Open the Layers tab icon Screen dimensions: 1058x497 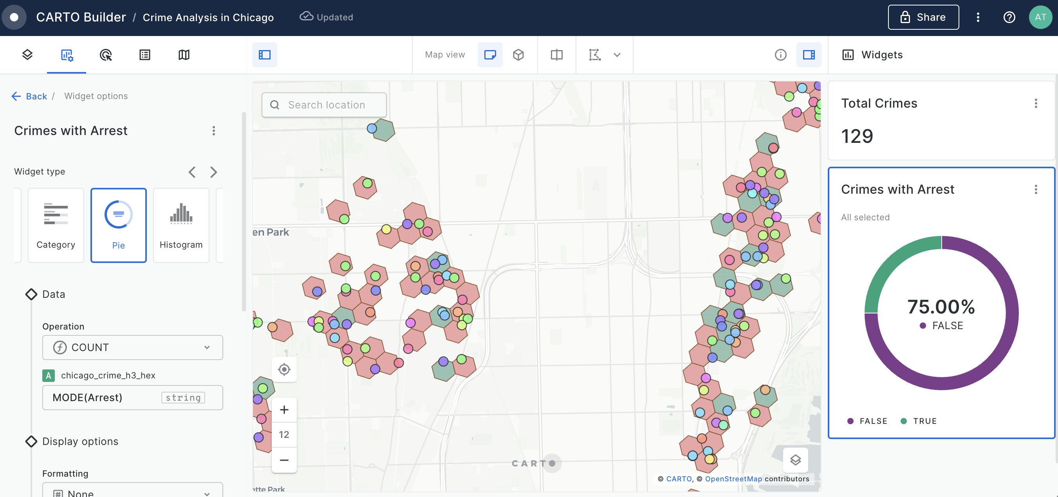coord(27,54)
